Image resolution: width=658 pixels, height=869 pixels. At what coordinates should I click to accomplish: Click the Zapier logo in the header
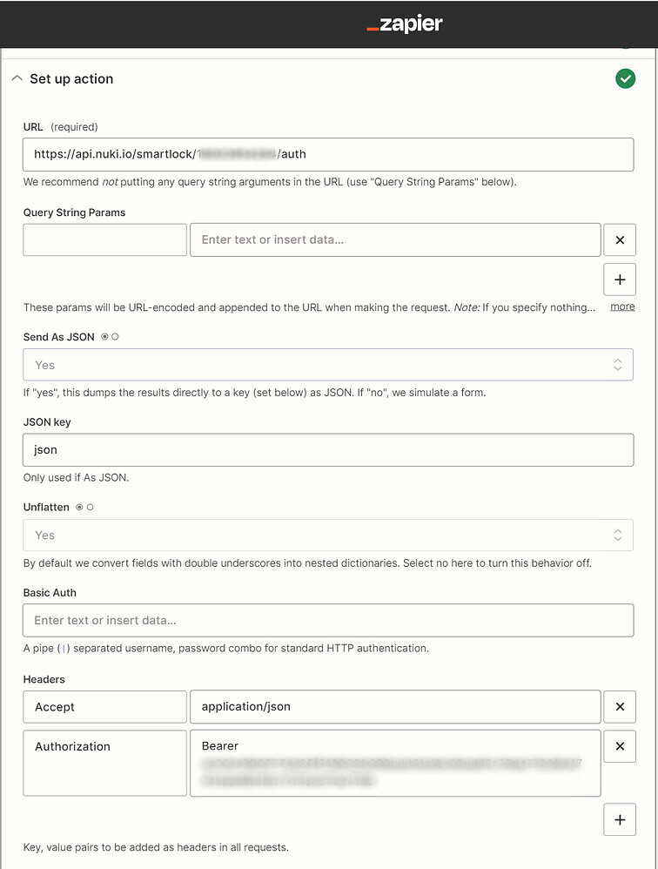tap(405, 24)
